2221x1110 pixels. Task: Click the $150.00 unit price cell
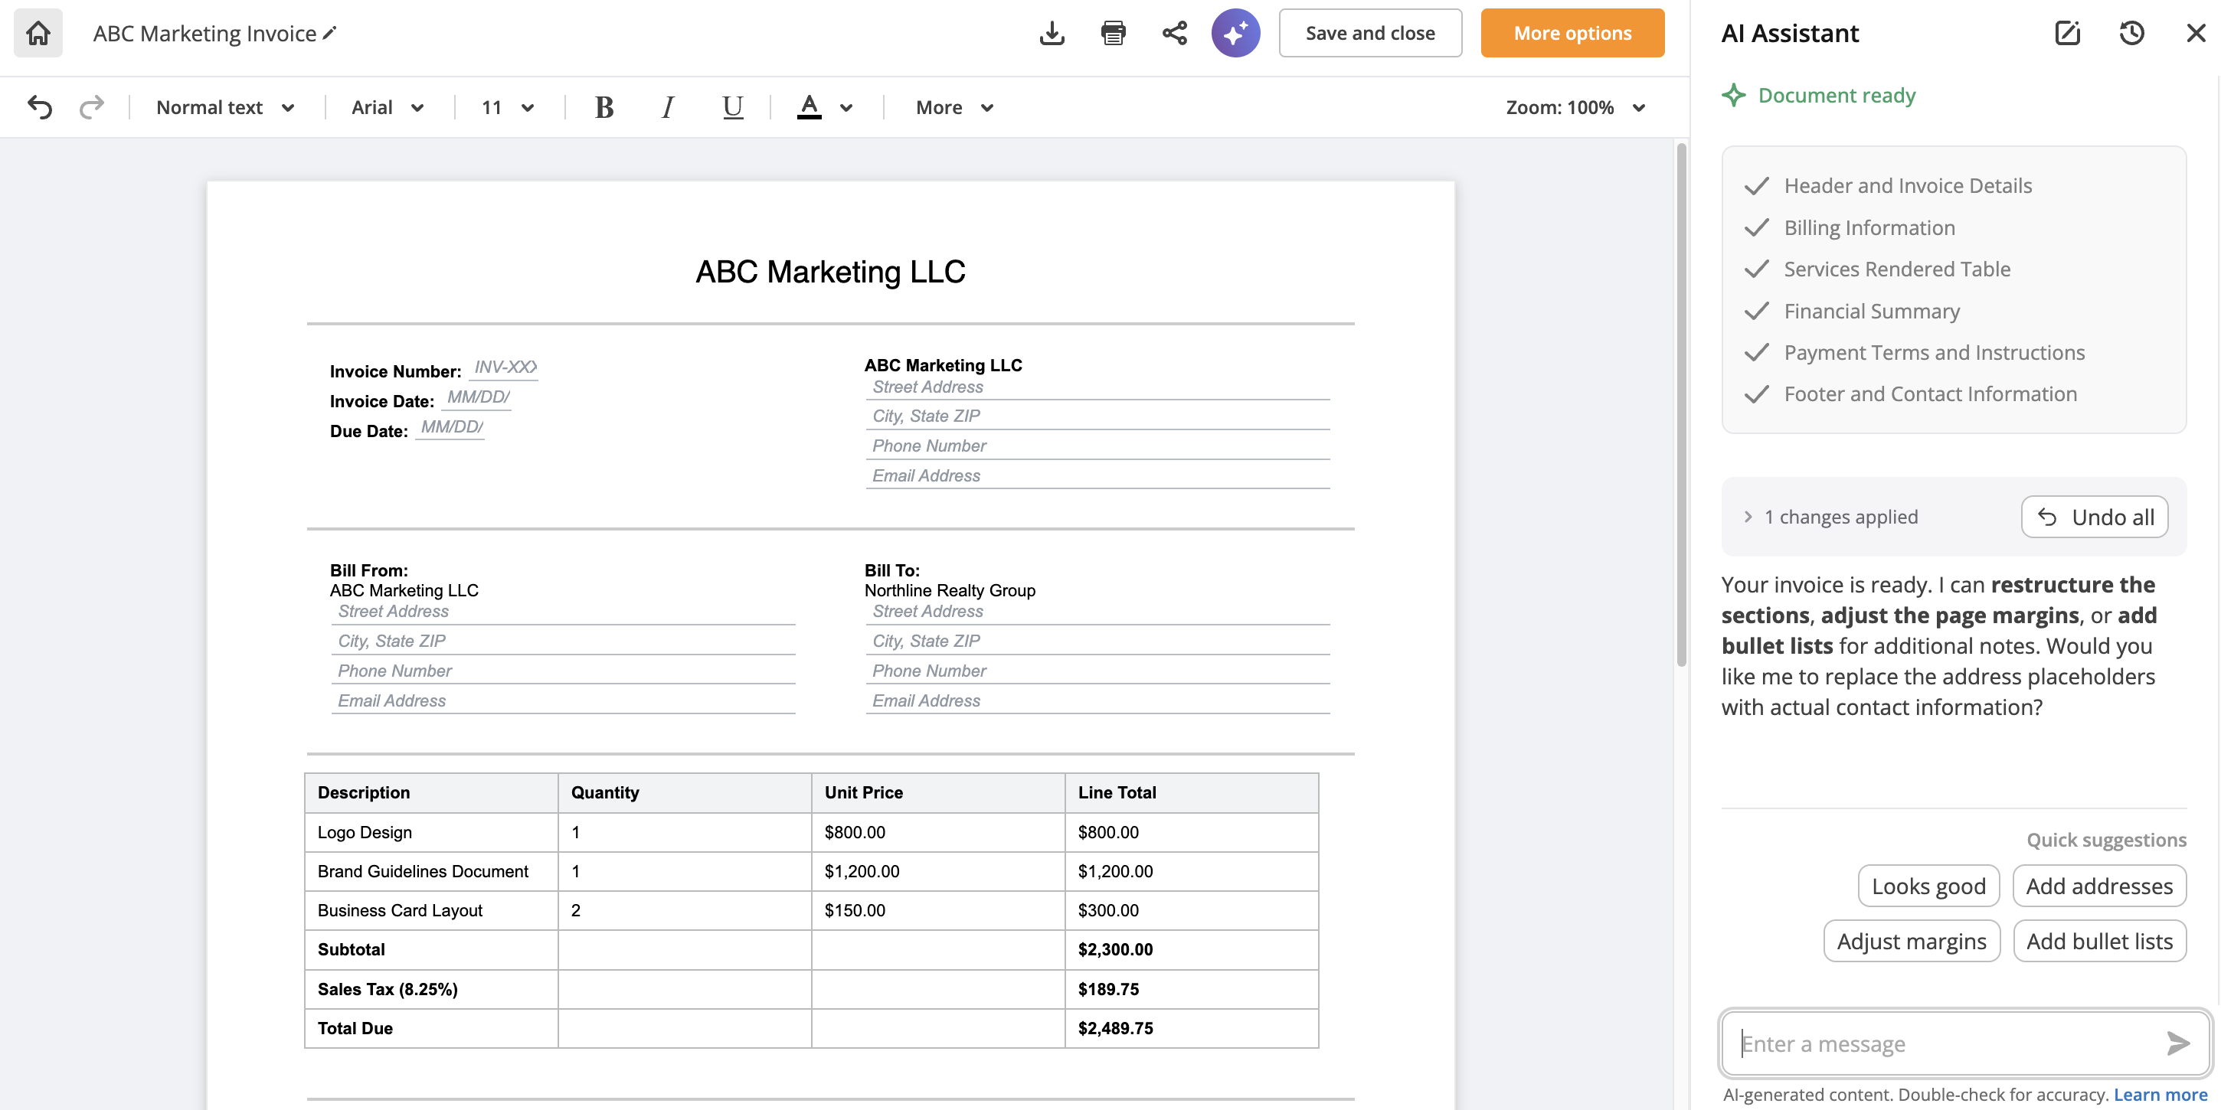click(x=938, y=909)
